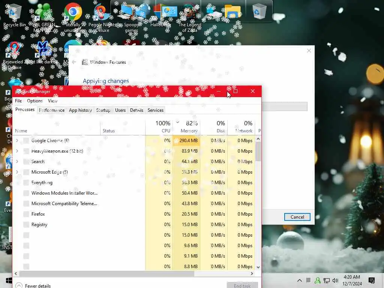The width and height of the screenshot is (384, 288).
Task: Sort processes by the Status column
Action: point(123,127)
